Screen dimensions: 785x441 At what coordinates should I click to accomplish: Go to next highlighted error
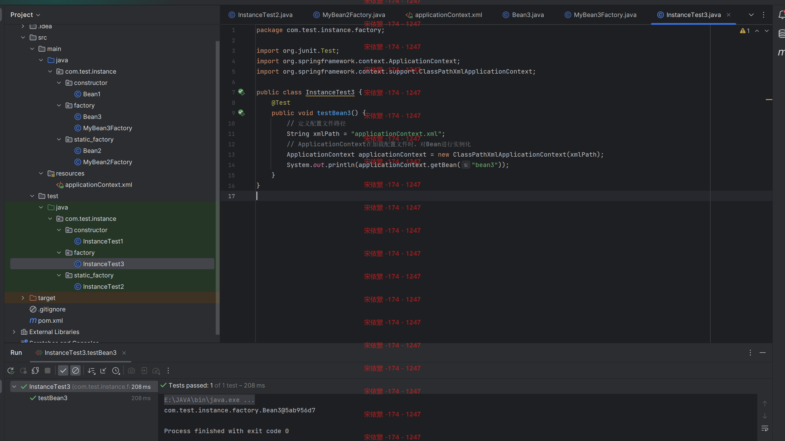(x=767, y=31)
